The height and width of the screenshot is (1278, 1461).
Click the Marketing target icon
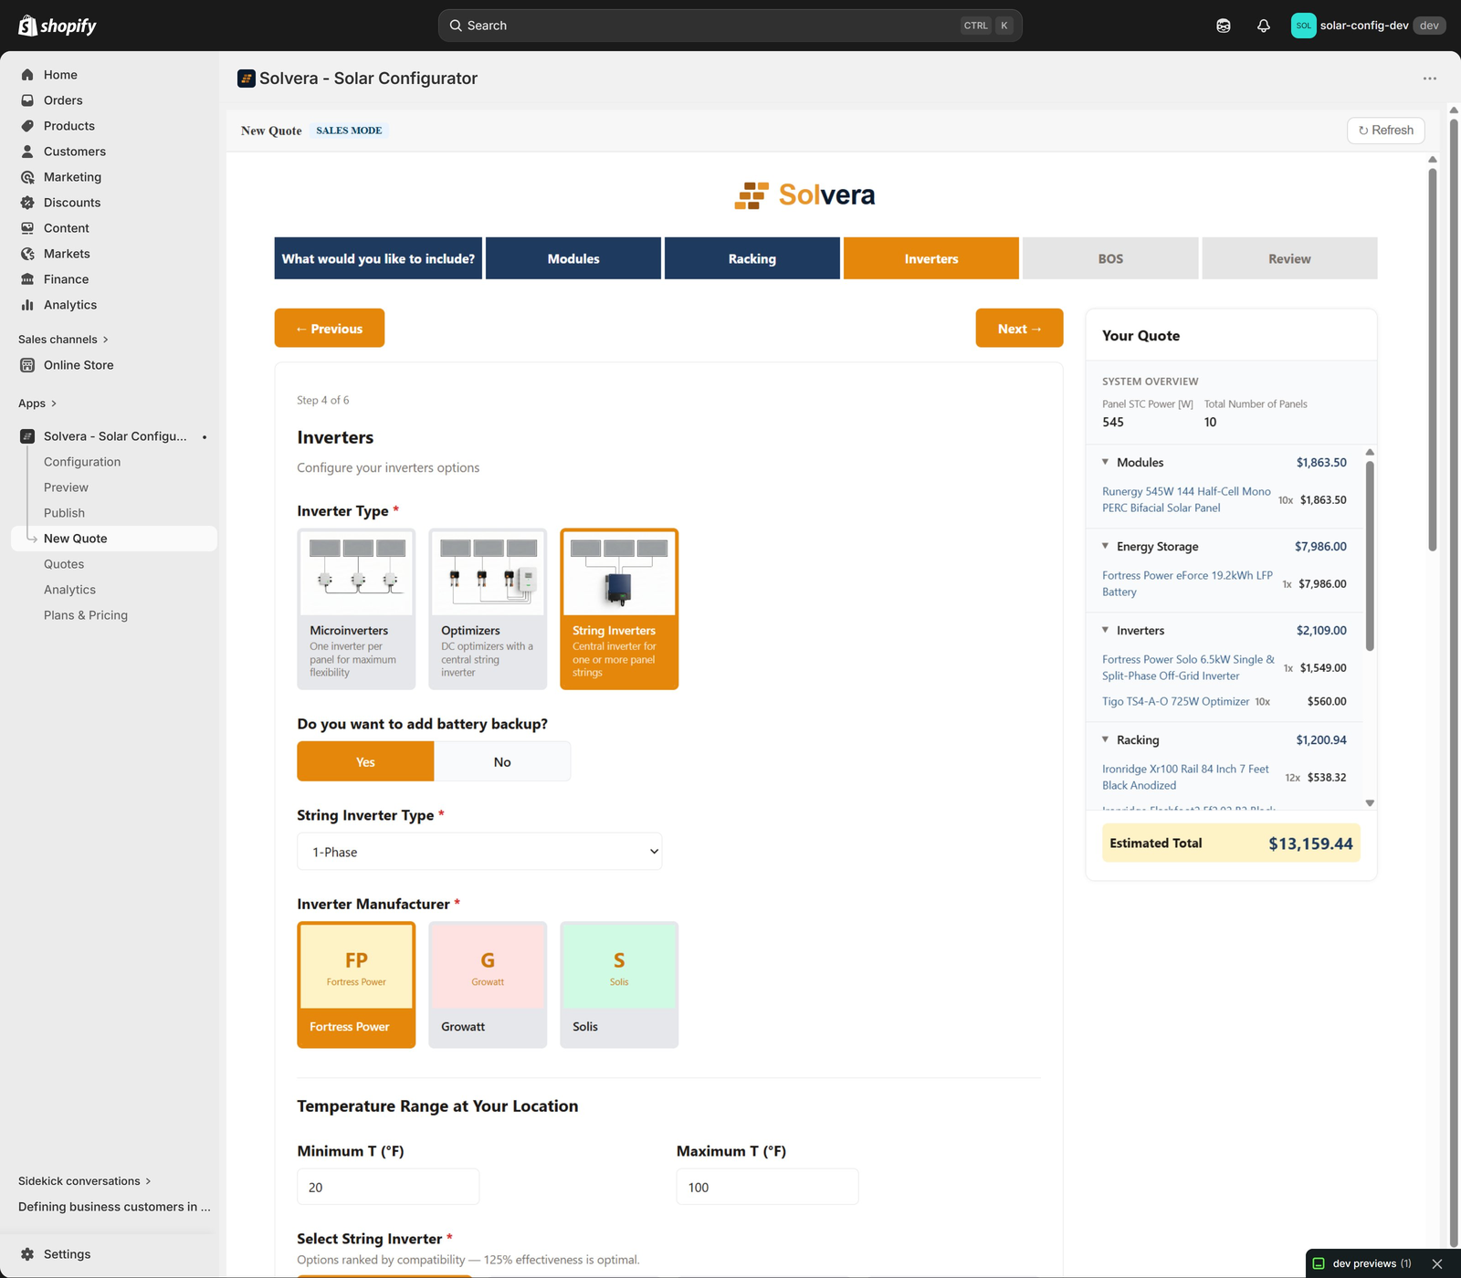pyautogui.click(x=27, y=177)
